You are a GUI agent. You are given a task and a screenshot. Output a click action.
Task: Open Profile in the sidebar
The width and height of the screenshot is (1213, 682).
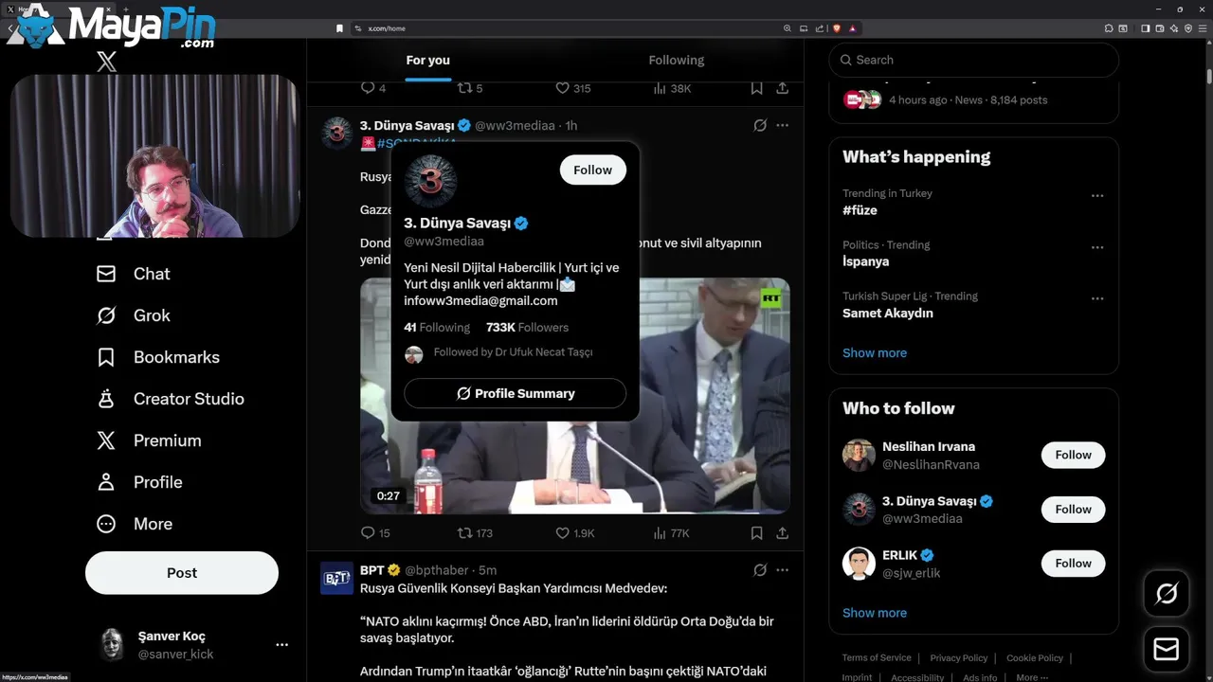[139, 482]
